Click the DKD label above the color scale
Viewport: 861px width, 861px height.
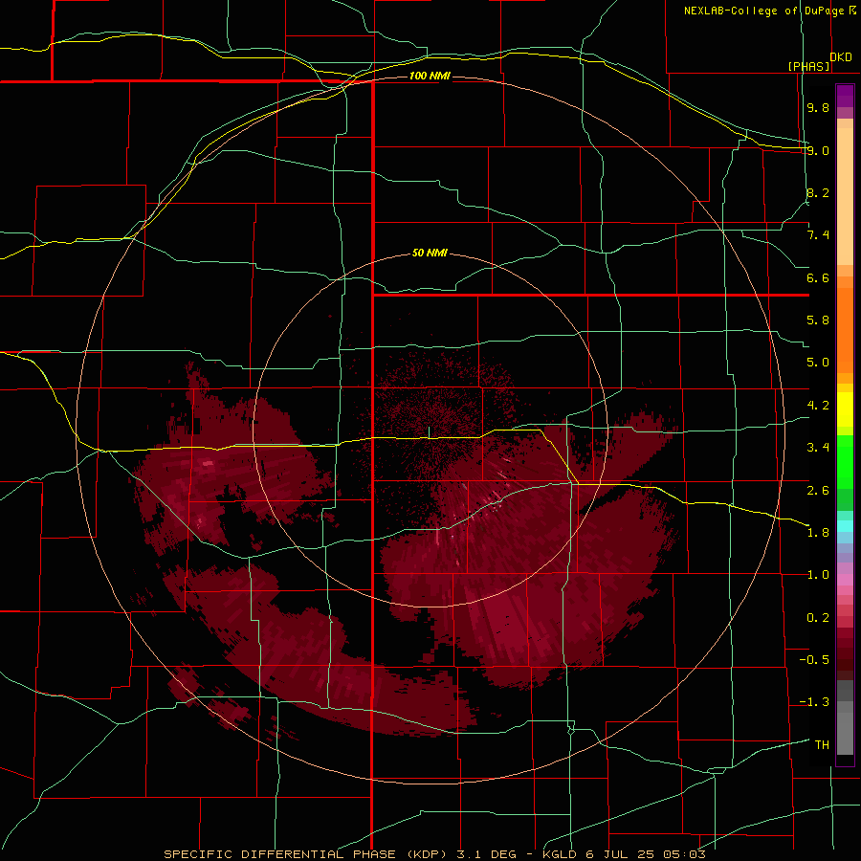pos(841,56)
